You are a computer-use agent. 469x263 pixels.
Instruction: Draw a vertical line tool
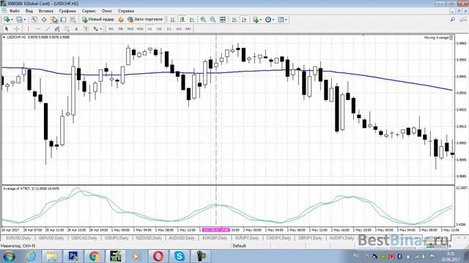pos(28,29)
